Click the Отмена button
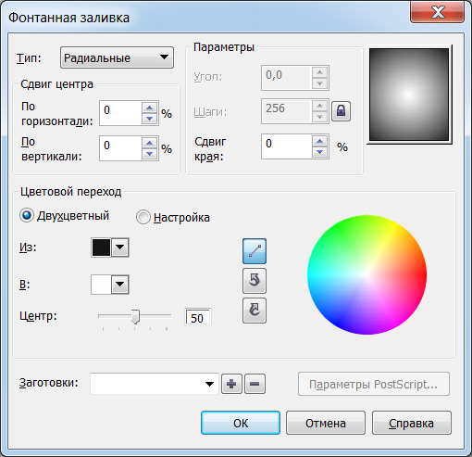This screenshot has height=457, width=472. (x=326, y=423)
